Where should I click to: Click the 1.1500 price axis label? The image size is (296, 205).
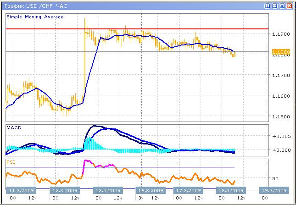(281, 116)
